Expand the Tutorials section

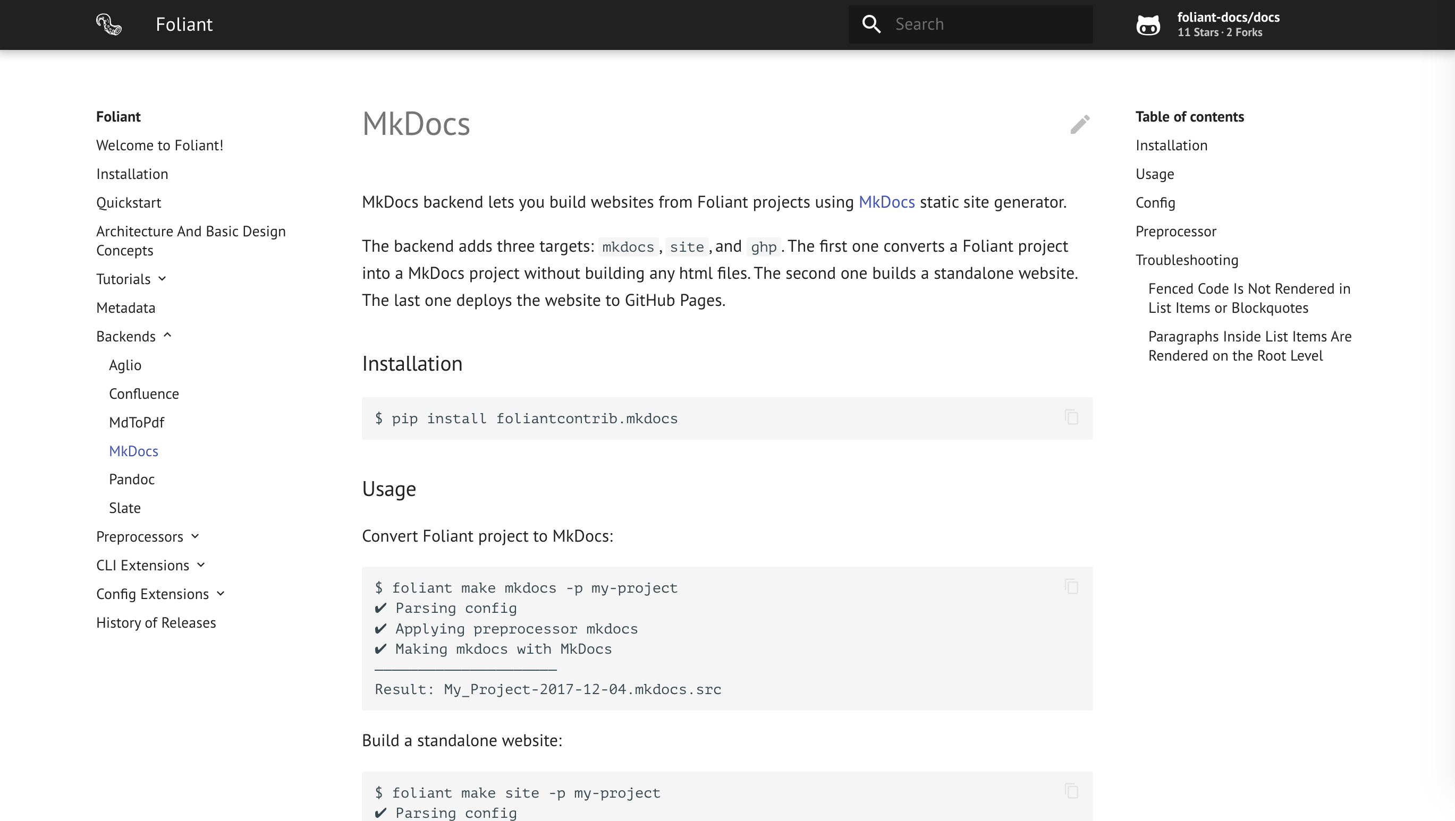point(162,279)
